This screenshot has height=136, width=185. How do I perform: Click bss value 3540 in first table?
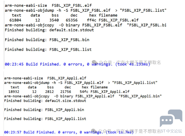click(54, 20)
